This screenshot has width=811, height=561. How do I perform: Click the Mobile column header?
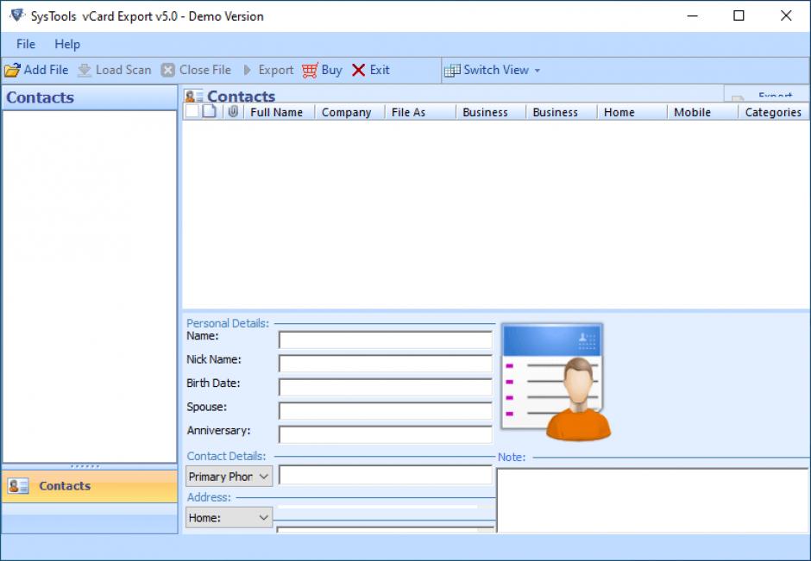click(x=703, y=112)
